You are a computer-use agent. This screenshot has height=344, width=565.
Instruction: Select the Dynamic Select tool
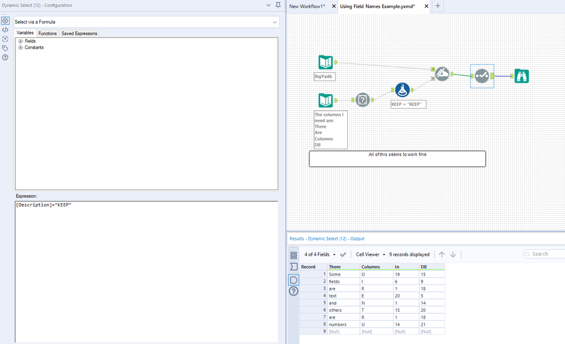482,76
